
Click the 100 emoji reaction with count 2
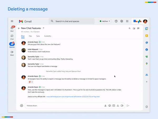point(31,82)
